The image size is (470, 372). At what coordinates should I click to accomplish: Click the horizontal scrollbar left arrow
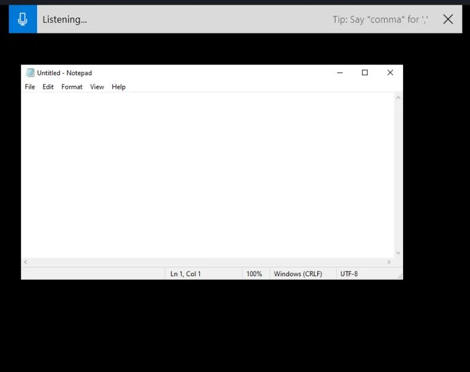coord(25,262)
